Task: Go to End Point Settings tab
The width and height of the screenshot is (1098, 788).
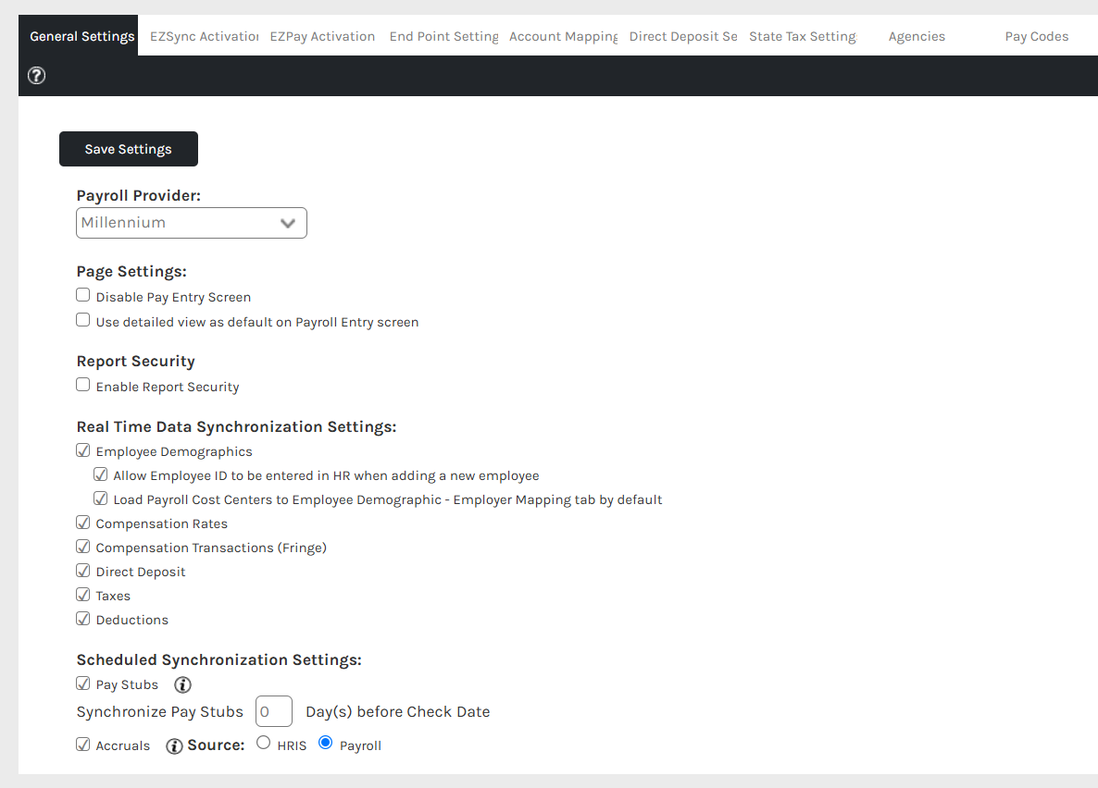Action: [x=444, y=36]
